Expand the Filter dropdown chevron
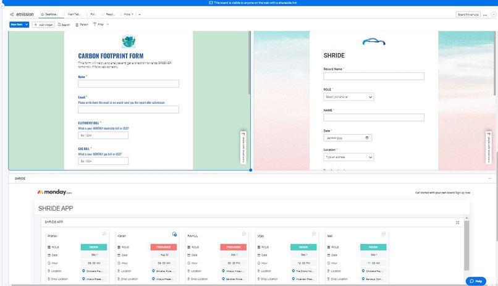This screenshot has width=498, height=286. (108, 25)
